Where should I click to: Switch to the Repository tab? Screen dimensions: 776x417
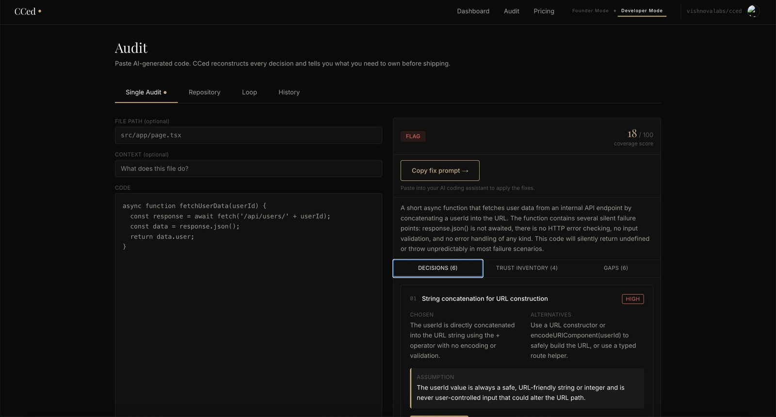pos(204,92)
